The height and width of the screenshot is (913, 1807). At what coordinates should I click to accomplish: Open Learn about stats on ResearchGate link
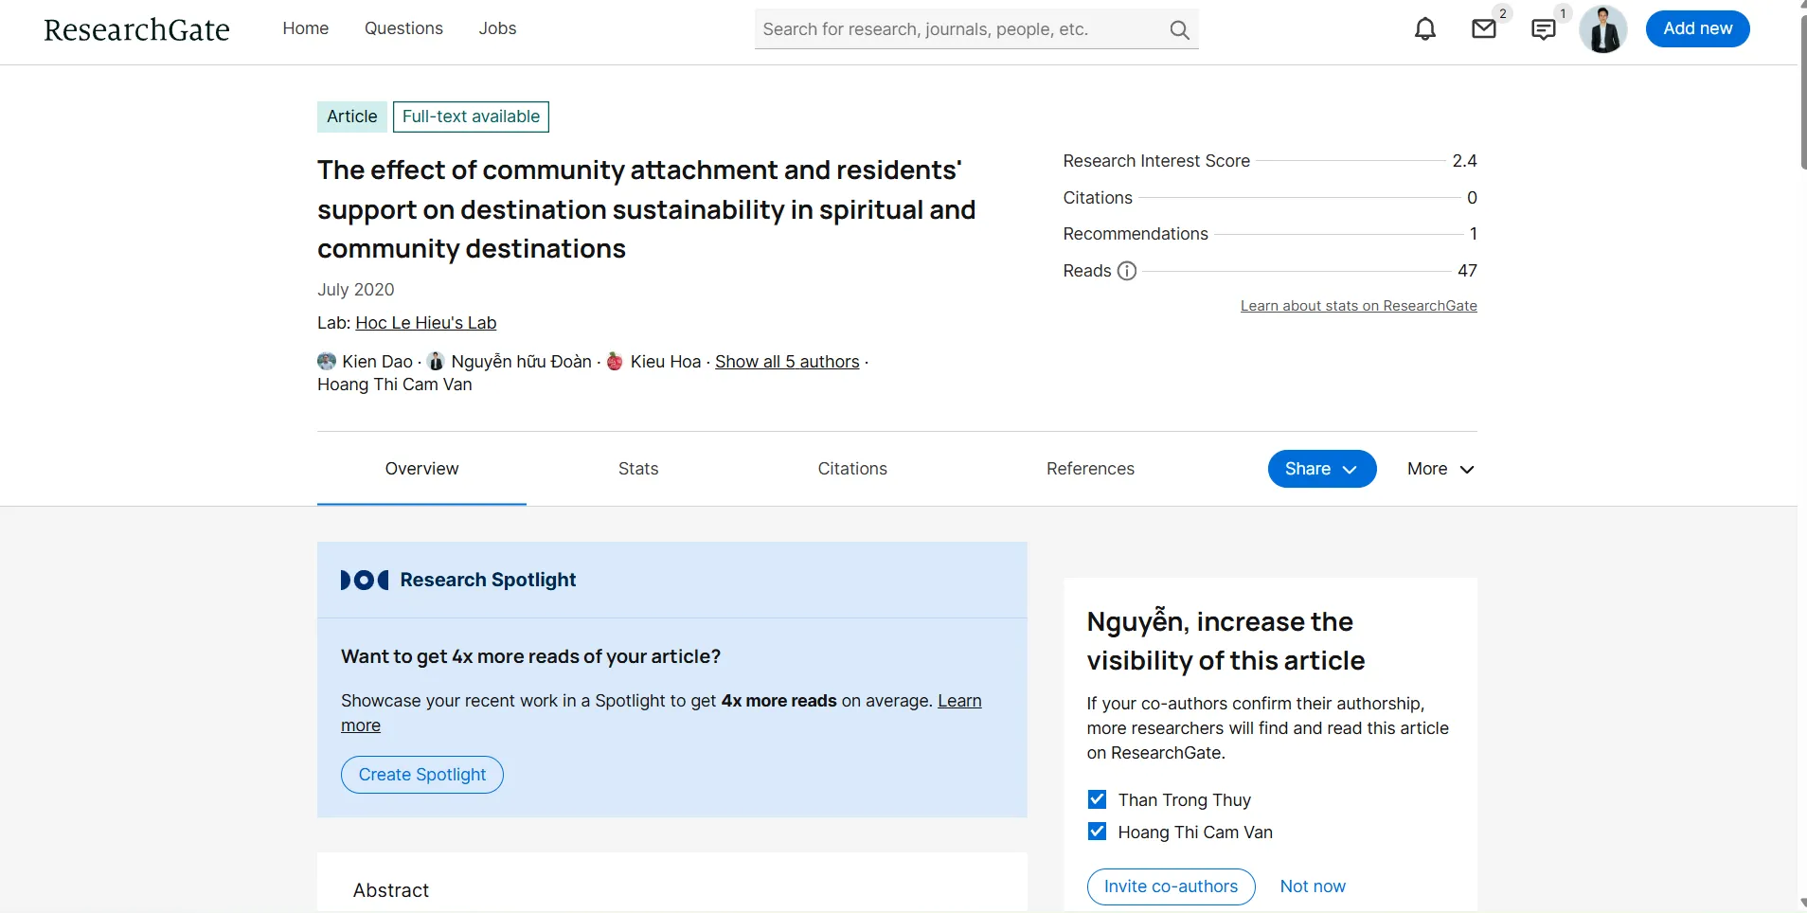[x=1359, y=306]
